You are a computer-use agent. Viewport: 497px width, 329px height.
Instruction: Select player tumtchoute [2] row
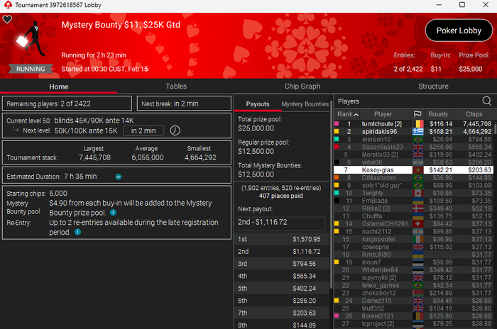point(414,124)
